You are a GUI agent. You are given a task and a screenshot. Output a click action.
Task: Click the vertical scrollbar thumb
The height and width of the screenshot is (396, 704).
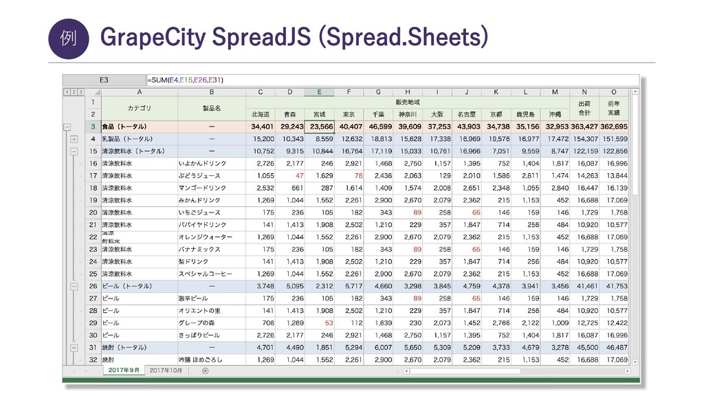click(x=635, y=145)
